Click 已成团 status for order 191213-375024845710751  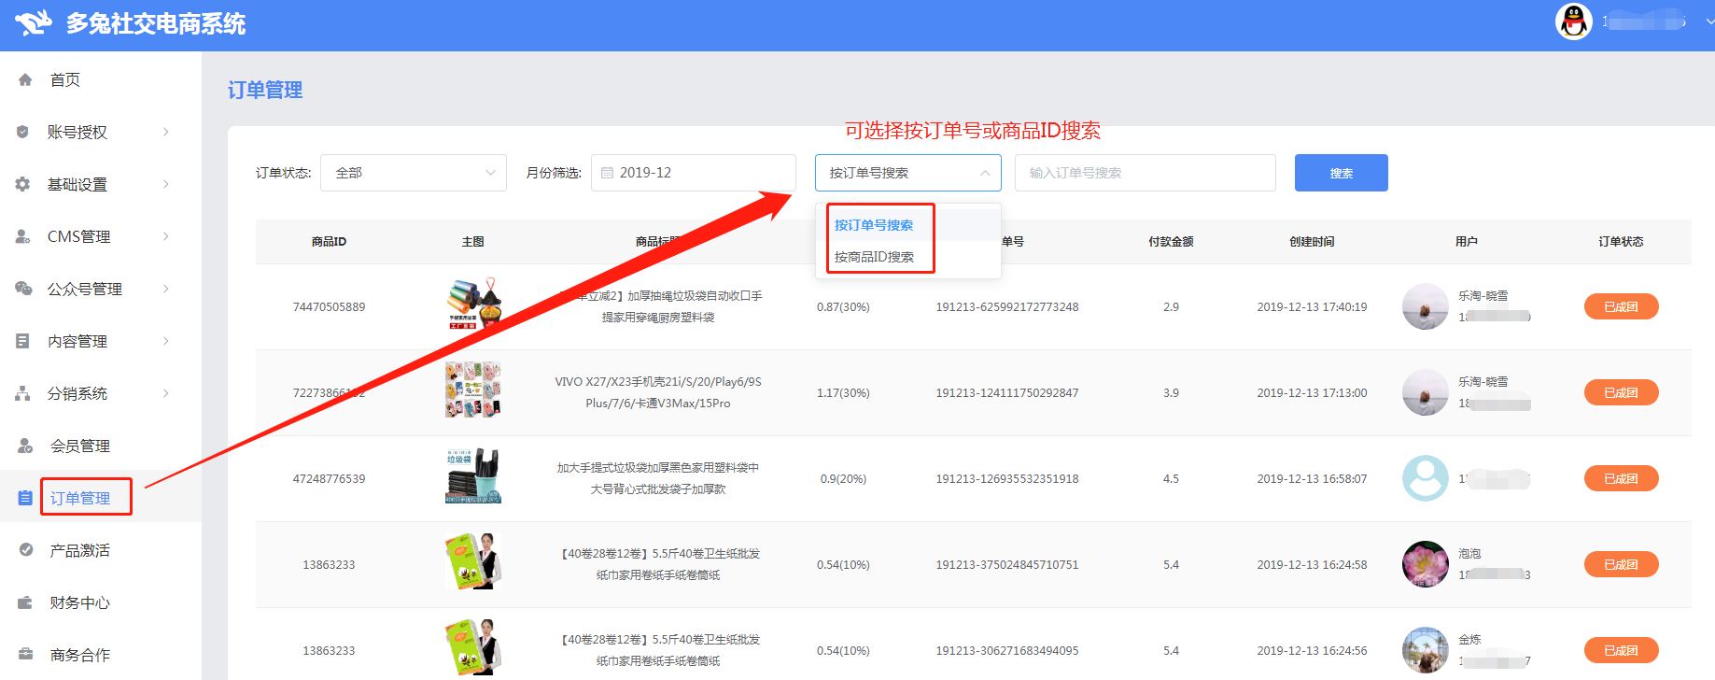coord(1621,564)
